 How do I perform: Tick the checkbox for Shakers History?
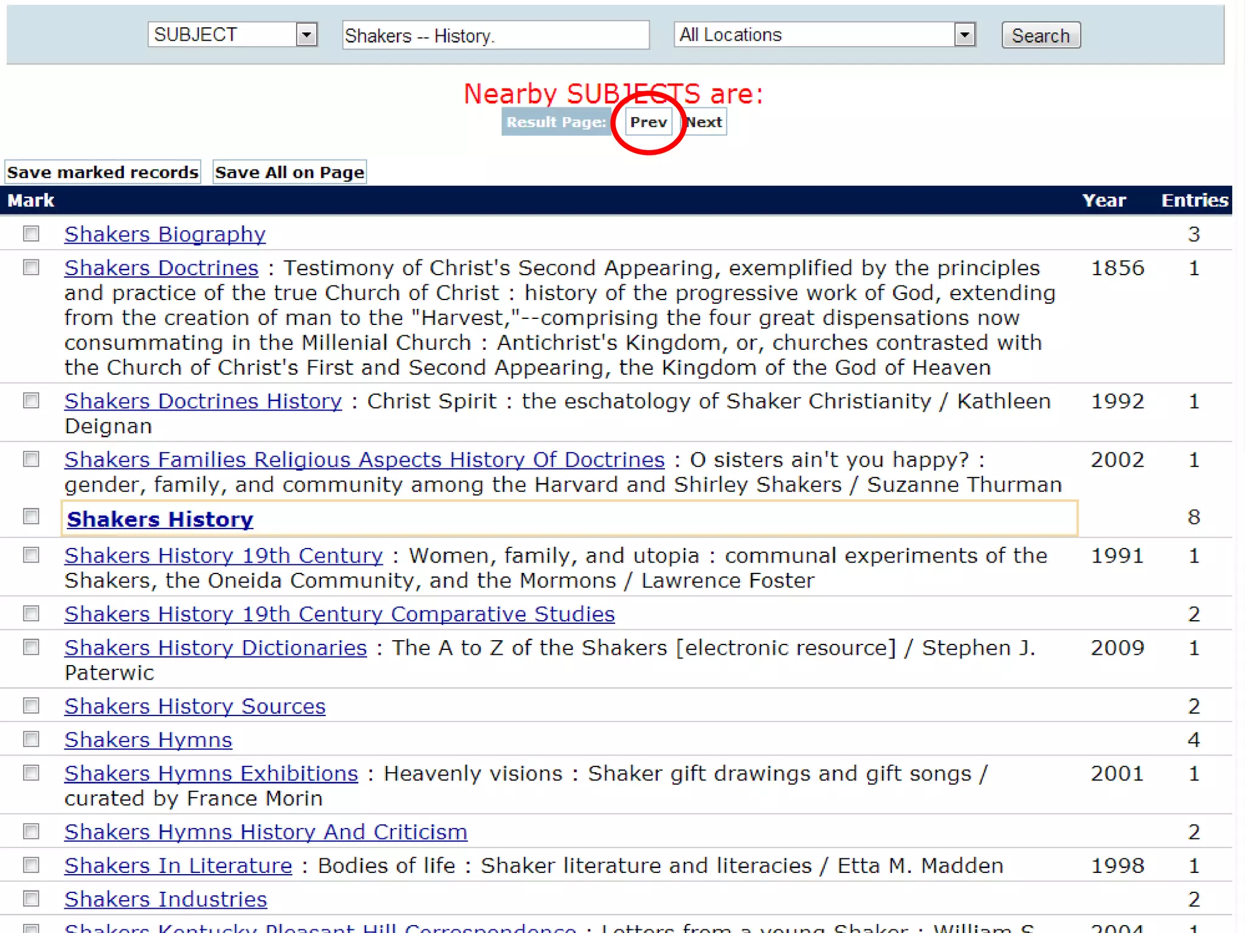point(31,516)
